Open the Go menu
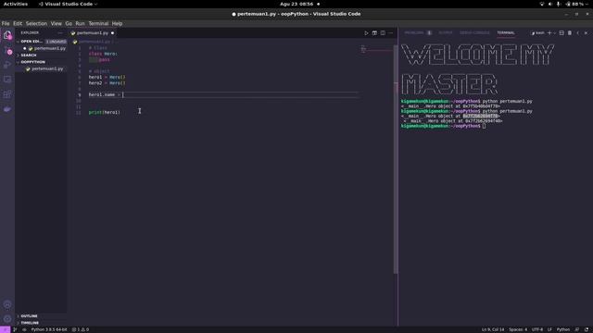 coord(69,23)
